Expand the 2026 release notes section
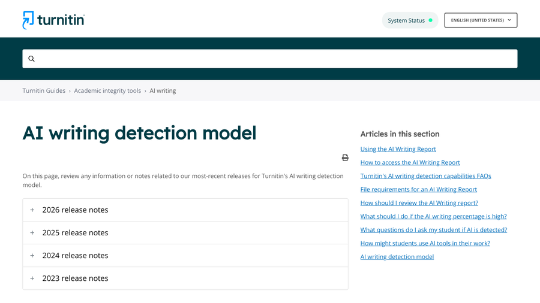The width and height of the screenshot is (540, 303). tap(185, 210)
